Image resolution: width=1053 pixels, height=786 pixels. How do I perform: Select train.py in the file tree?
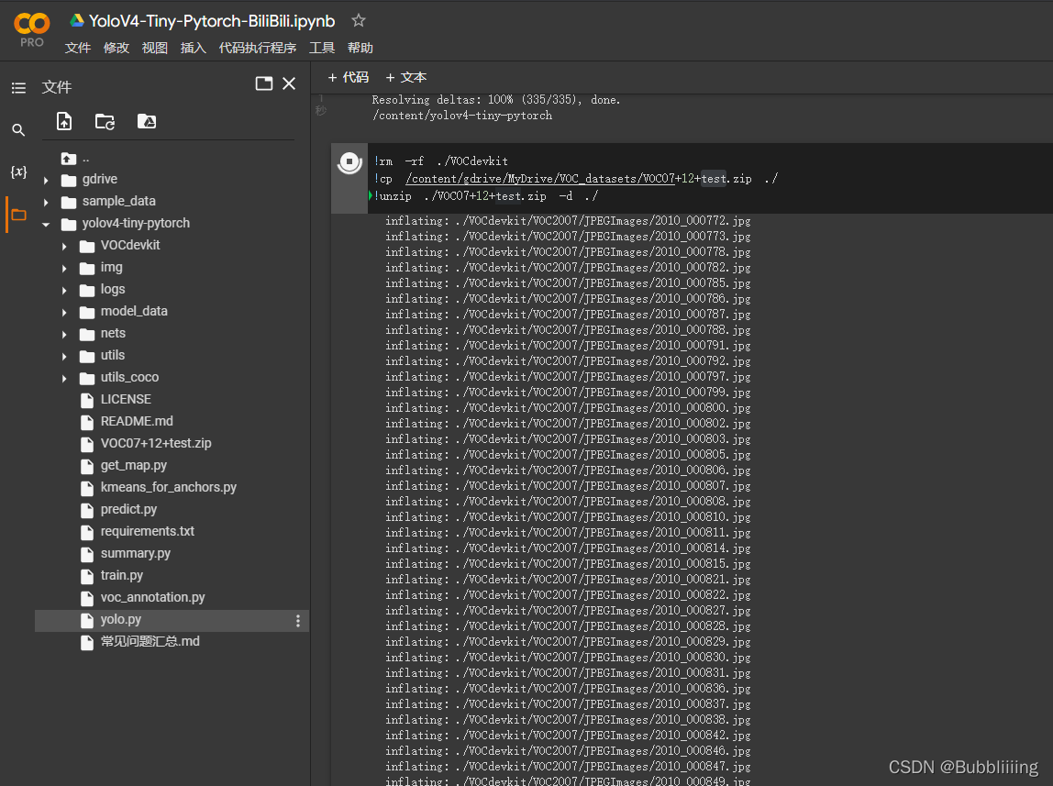click(x=122, y=575)
